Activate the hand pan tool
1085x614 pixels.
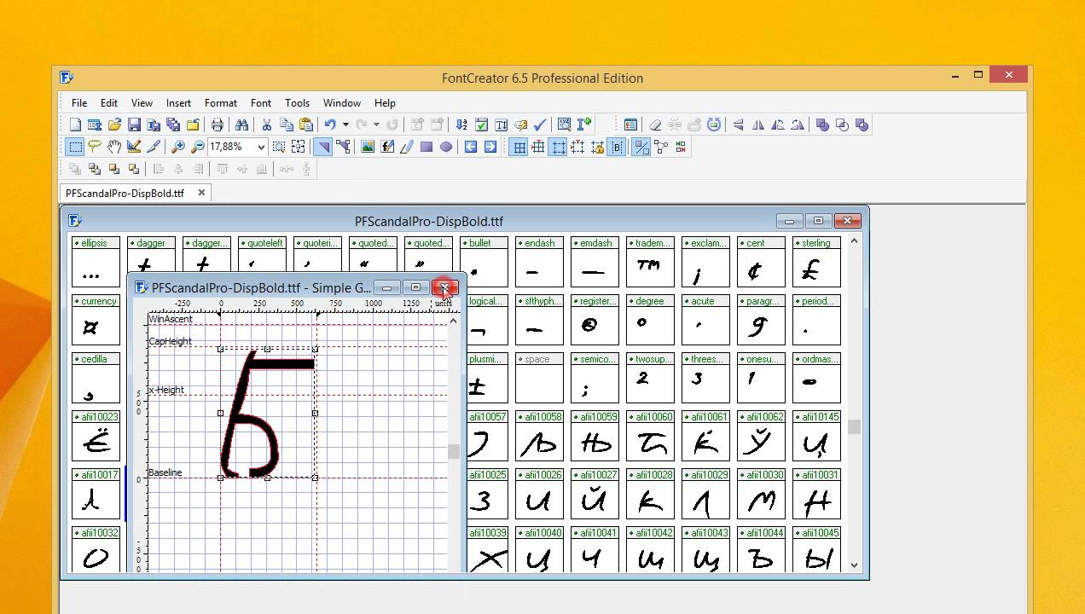pos(114,147)
